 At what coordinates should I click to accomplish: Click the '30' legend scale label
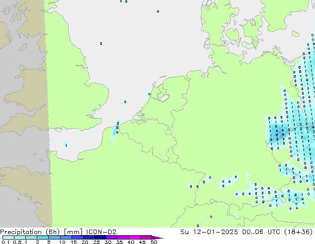[x=108, y=242]
